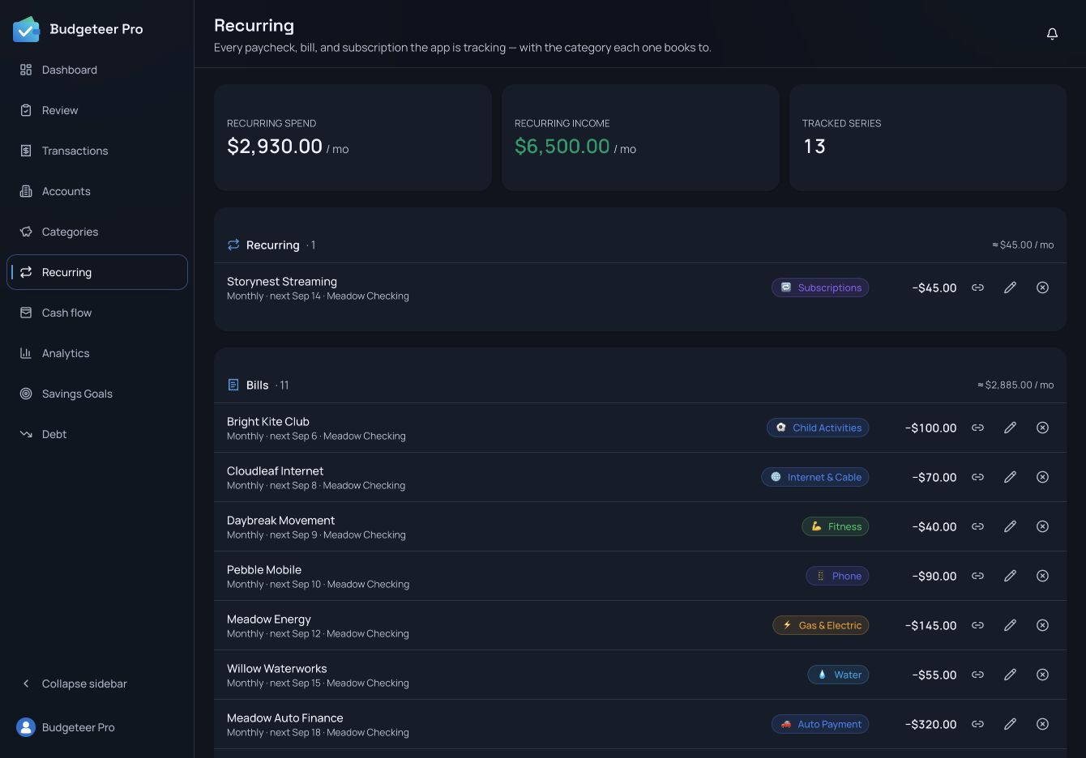The height and width of the screenshot is (758, 1086).
Task: Open Savings Goals
Action: coord(97,394)
